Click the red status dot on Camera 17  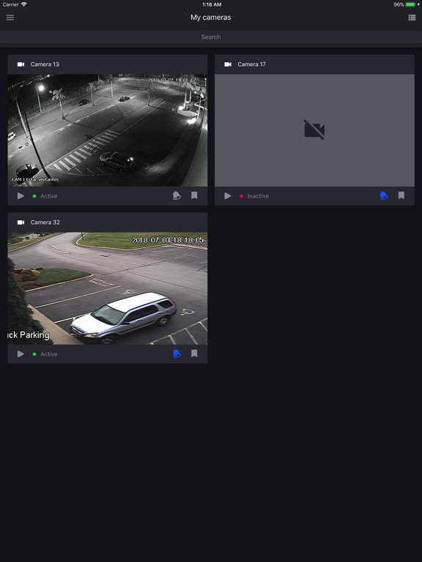point(242,196)
